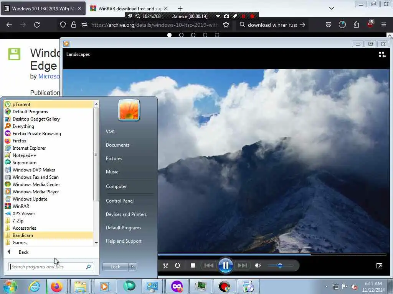
Task: Open the VM1 user folder
Action: [110, 132]
